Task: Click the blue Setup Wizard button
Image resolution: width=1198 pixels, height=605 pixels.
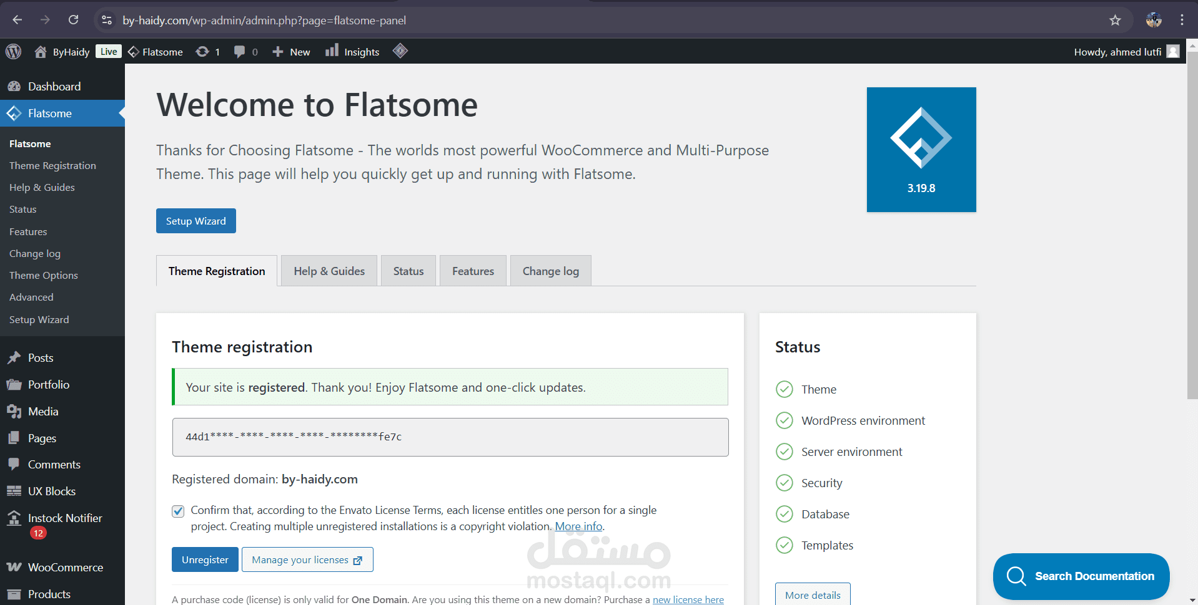Action: [196, 221]
